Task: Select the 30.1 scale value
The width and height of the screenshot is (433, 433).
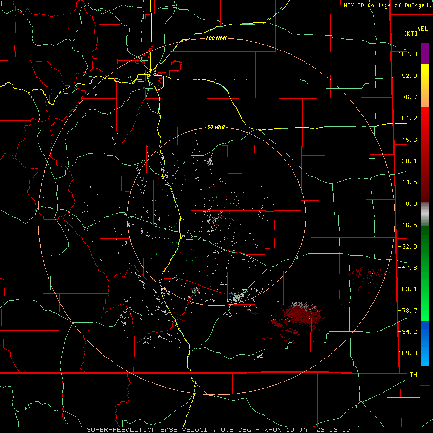Action: pyautogui.click(x=409, y=161)
